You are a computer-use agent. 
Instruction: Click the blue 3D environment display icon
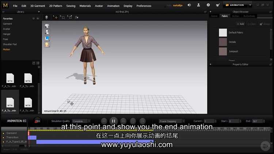pyautogui.click(x=47, y=38)
